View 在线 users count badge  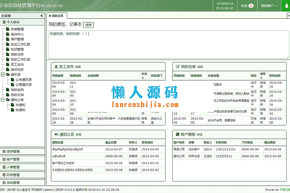pyautogui.click(x=251, y=6)
